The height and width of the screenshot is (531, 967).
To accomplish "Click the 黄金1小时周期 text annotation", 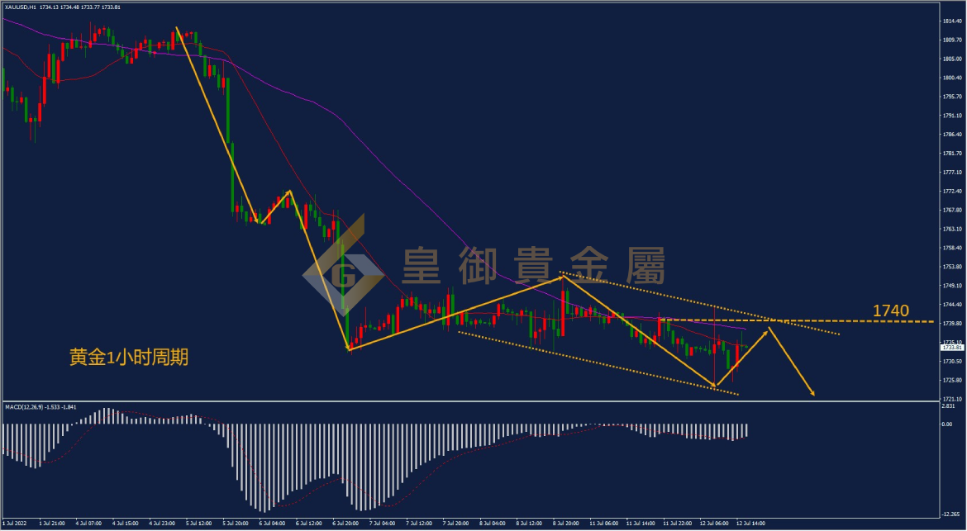I will tap(128, 358).
